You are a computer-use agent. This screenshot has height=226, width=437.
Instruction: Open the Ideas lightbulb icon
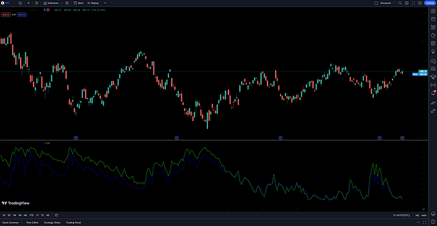click(x=433, y=51)
